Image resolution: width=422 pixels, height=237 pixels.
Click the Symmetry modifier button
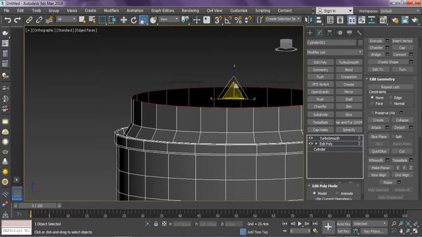pyautogui.click(x=320, y=70)
